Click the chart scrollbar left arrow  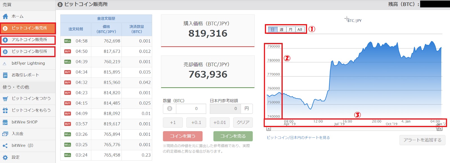[269, 129]
